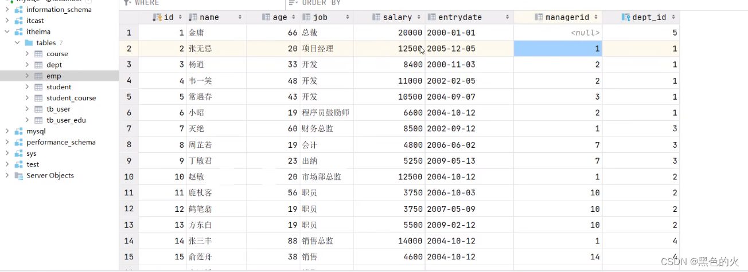
Task: Select the entrydate cell 2007-05-09
Action: tap(469, 209)
